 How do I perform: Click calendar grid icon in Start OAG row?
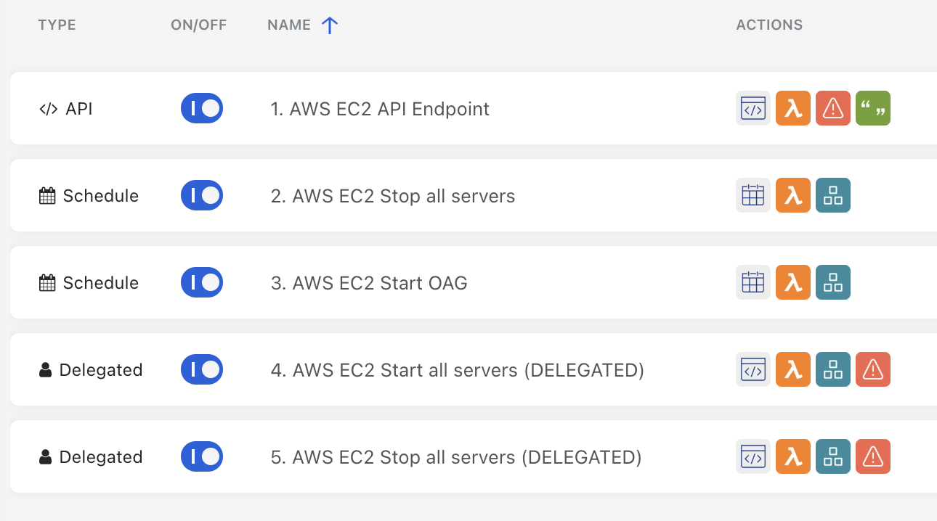click(x=753, y=283)
